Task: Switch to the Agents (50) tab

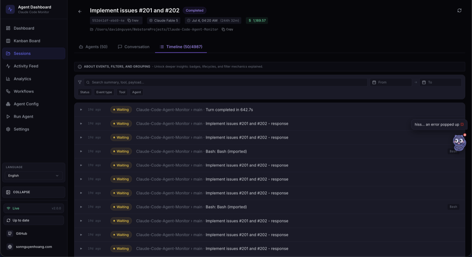Action: 93,47
